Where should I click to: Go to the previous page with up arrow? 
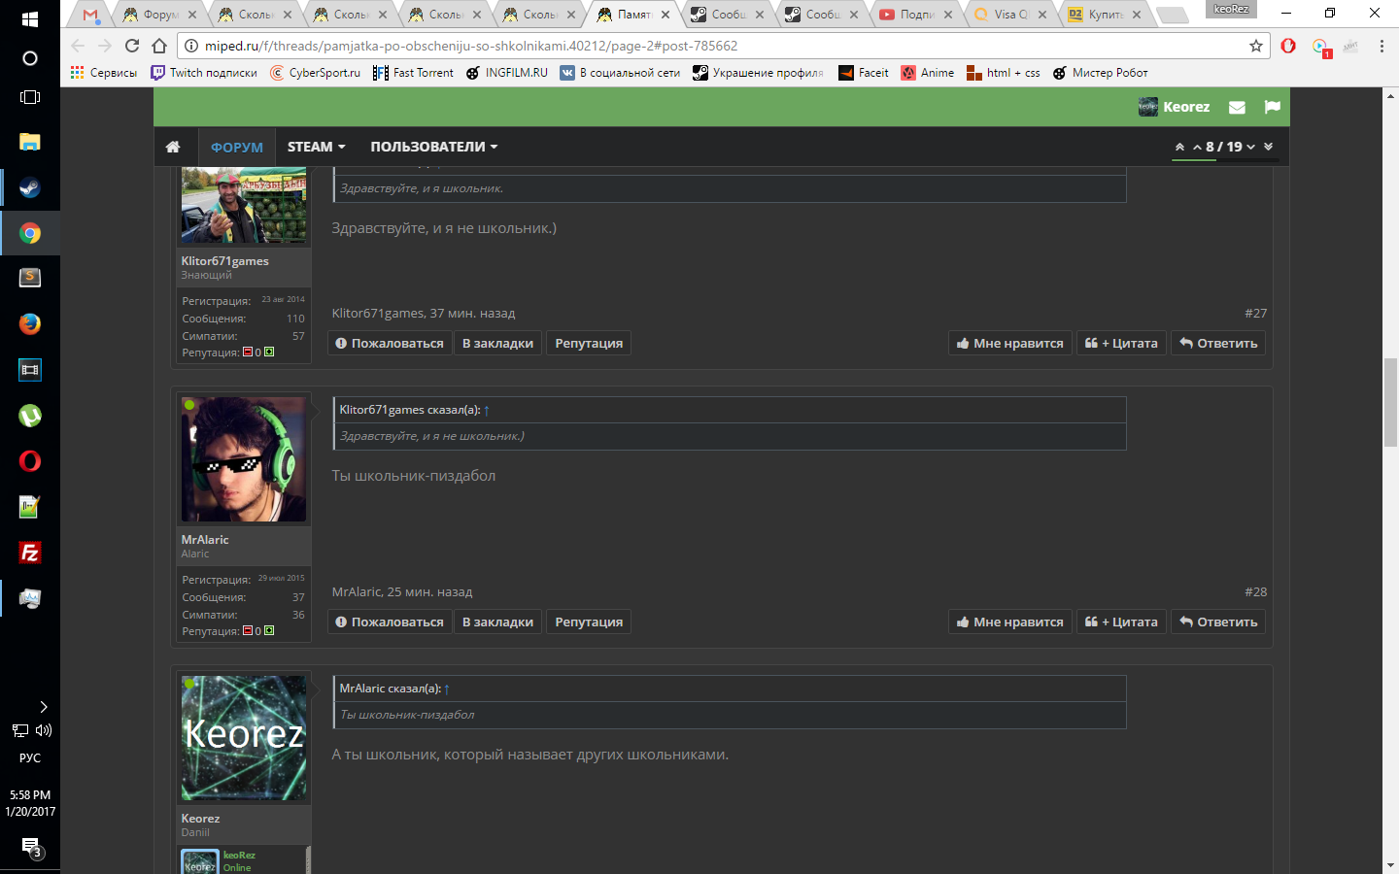click(1198, 147)
